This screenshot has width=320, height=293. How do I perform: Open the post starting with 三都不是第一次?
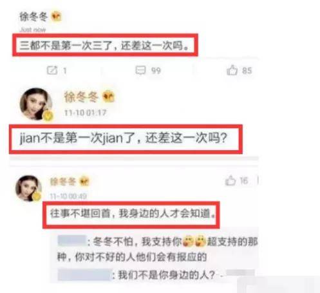coord(104,46)
